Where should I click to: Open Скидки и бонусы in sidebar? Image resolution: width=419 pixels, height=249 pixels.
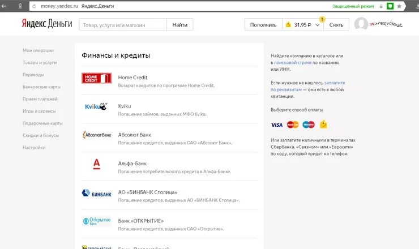(41, 135)
